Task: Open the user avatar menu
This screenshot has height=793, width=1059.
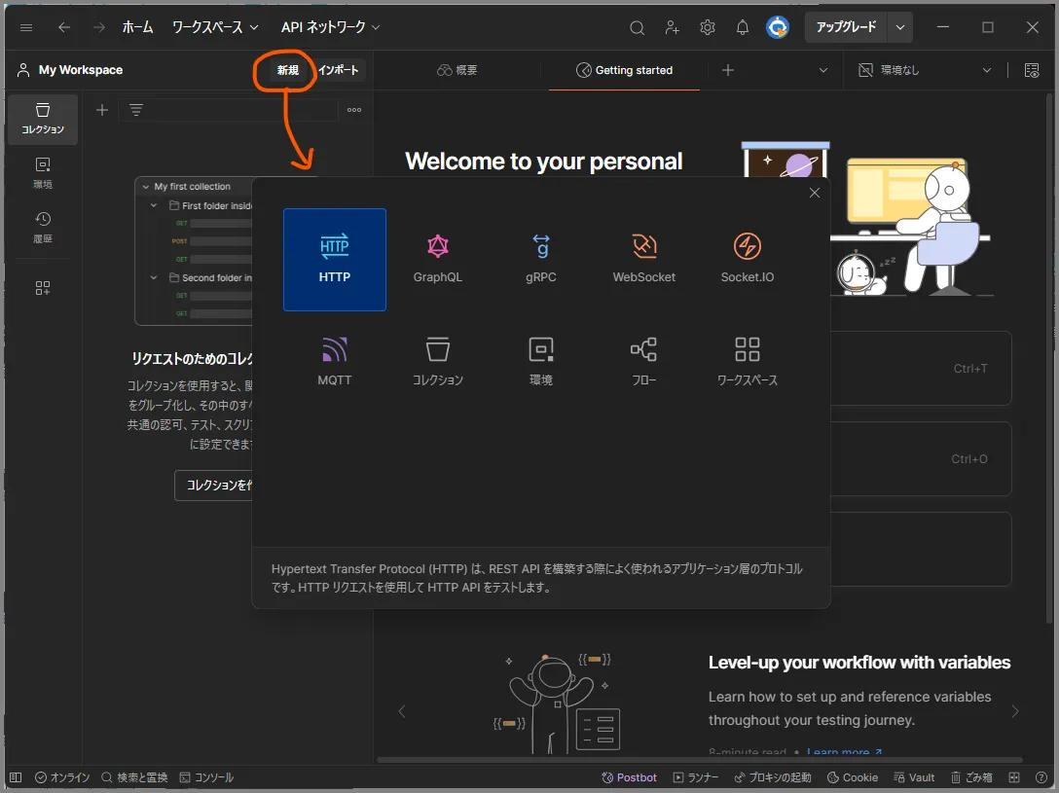Action: coord(778,27)
